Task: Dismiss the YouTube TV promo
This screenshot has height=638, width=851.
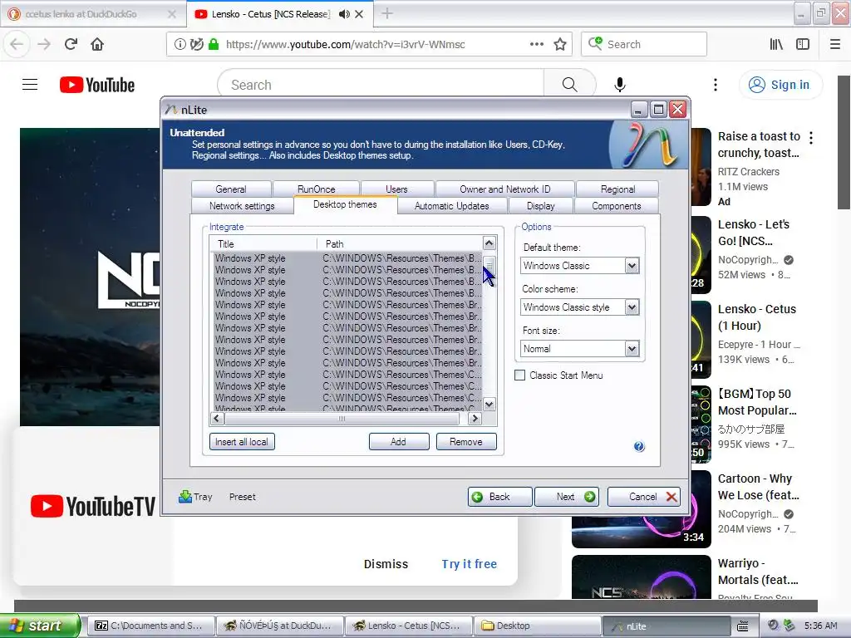Action: pos(386,564)
